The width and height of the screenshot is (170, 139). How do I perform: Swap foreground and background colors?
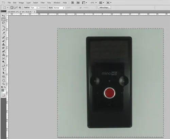coord(5,87)
